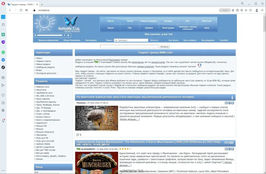Open the Популярное link
The width and height of the screenshot is (266, 174).
pos(91,40)
